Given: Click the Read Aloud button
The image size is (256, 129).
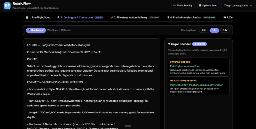Looking at the screenshot, I should click(36, 30).
